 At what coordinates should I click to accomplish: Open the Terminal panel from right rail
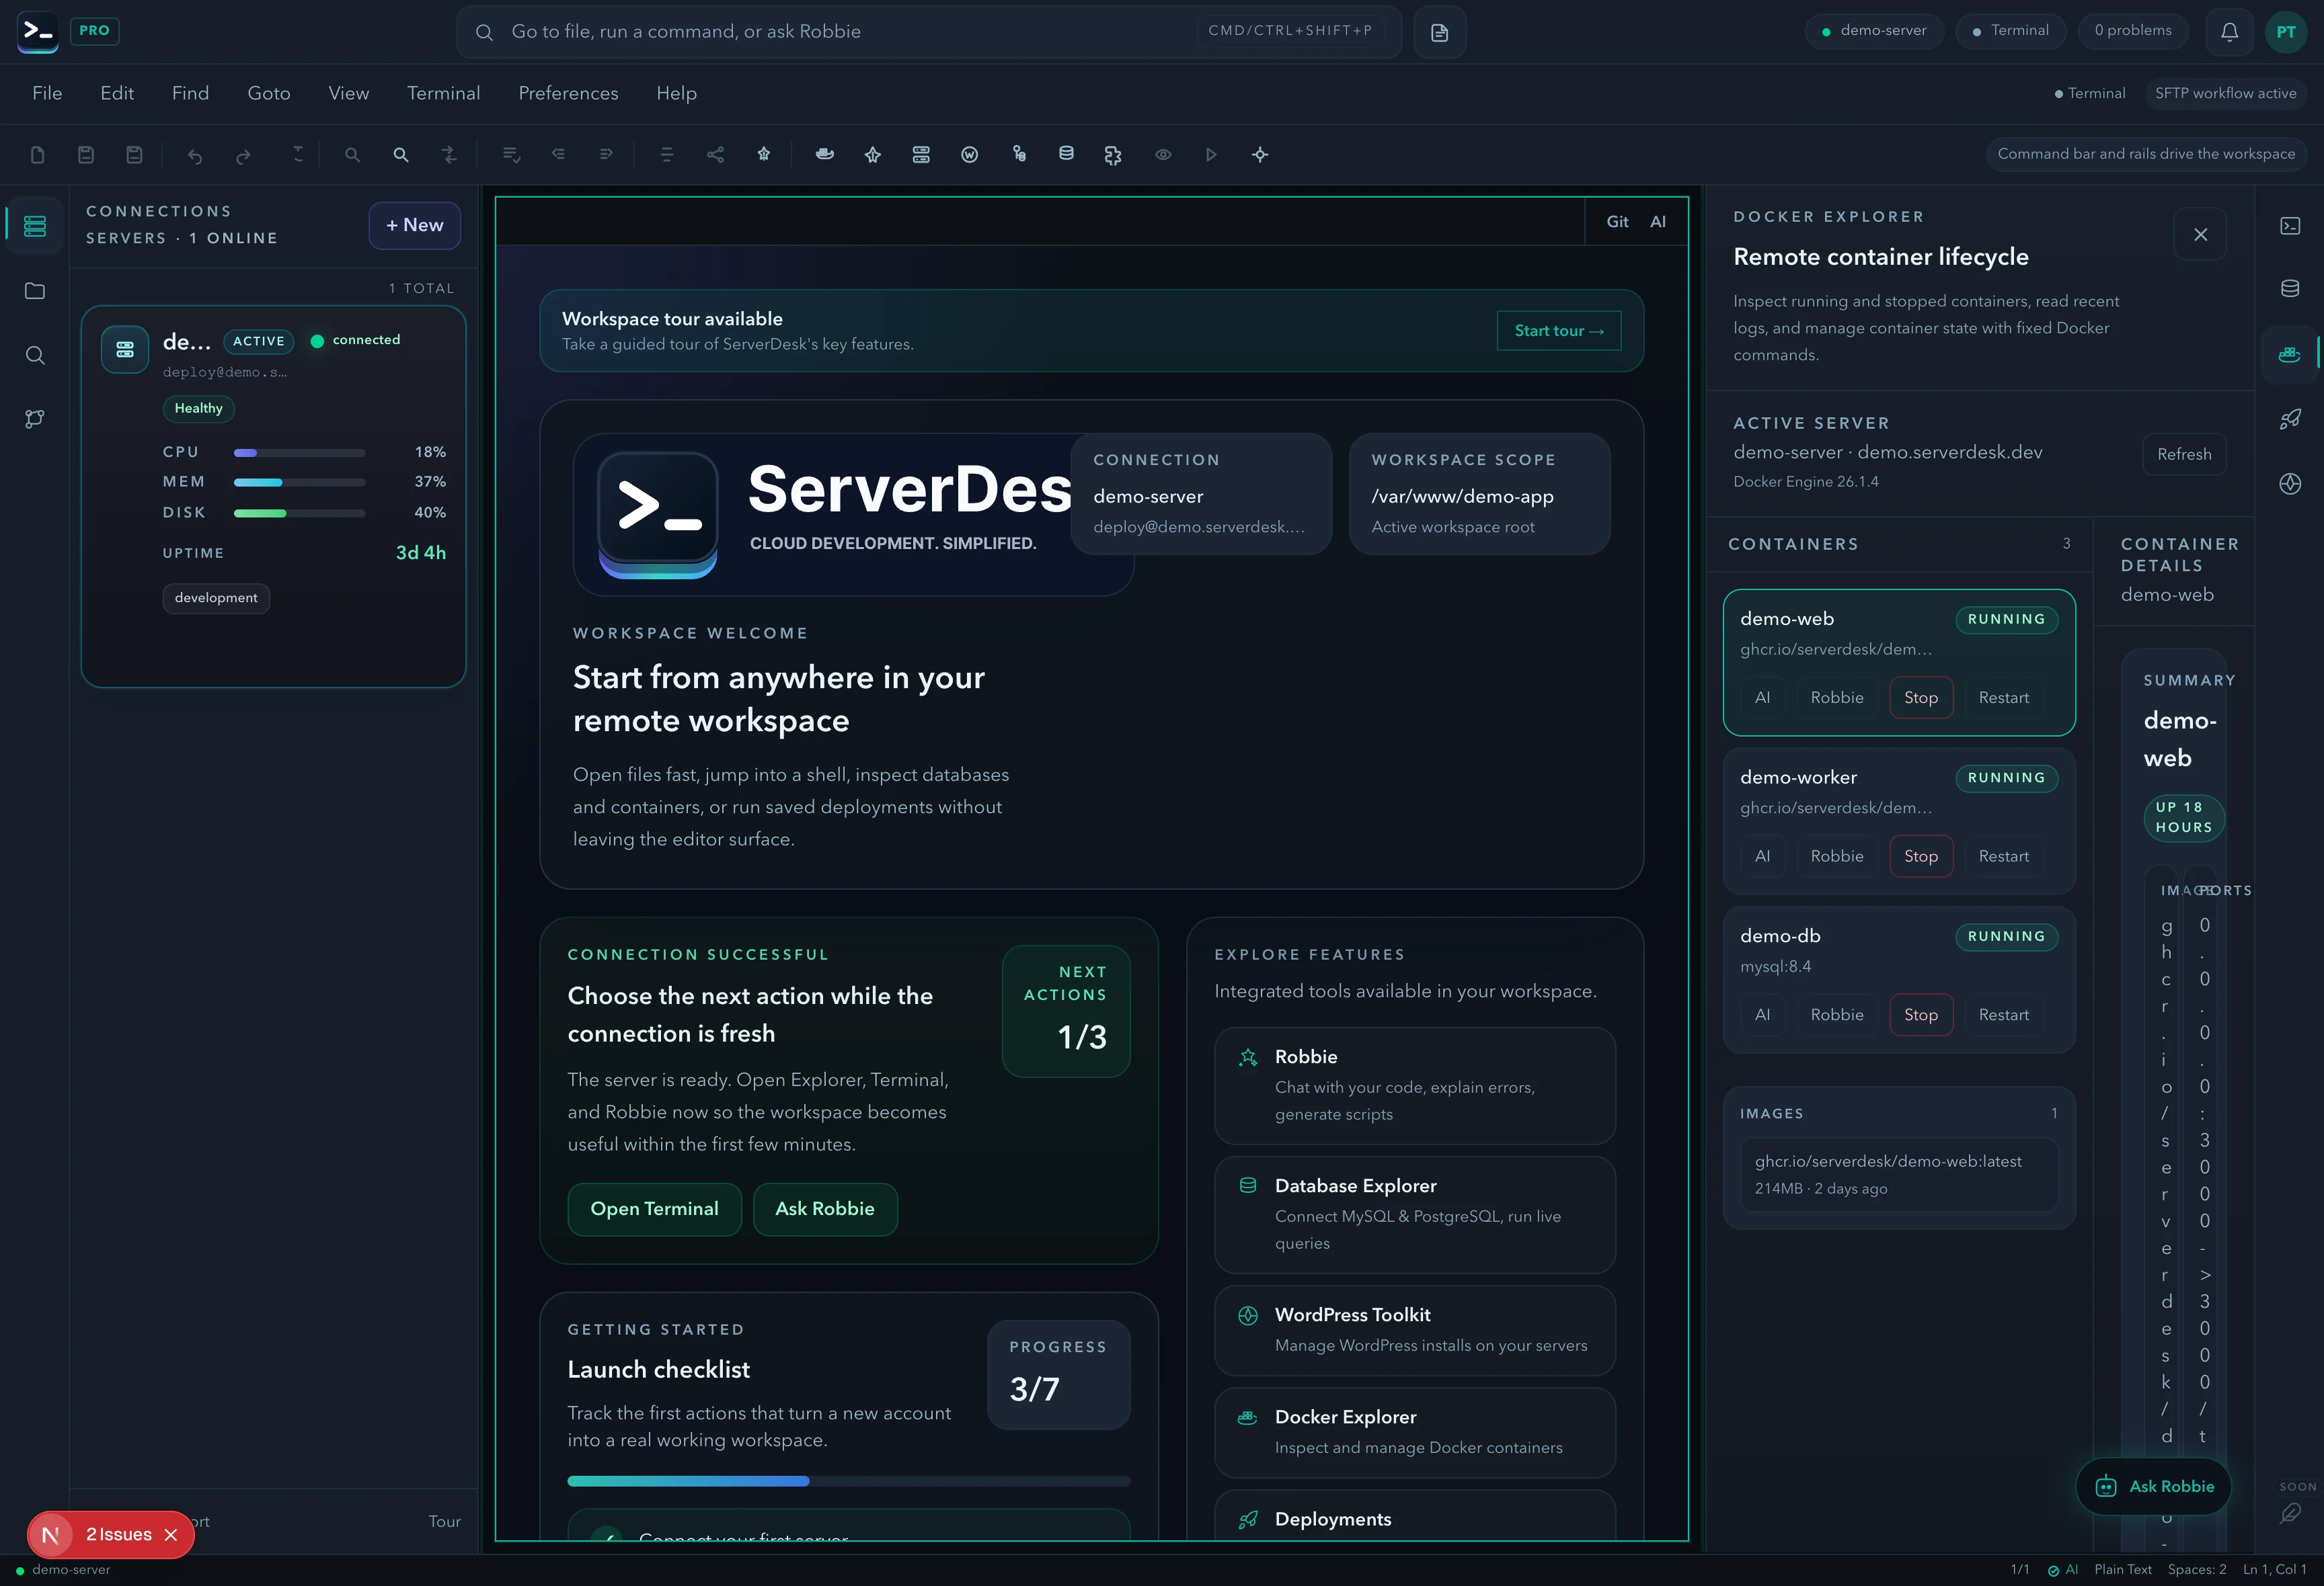(x=2290, y=227)
